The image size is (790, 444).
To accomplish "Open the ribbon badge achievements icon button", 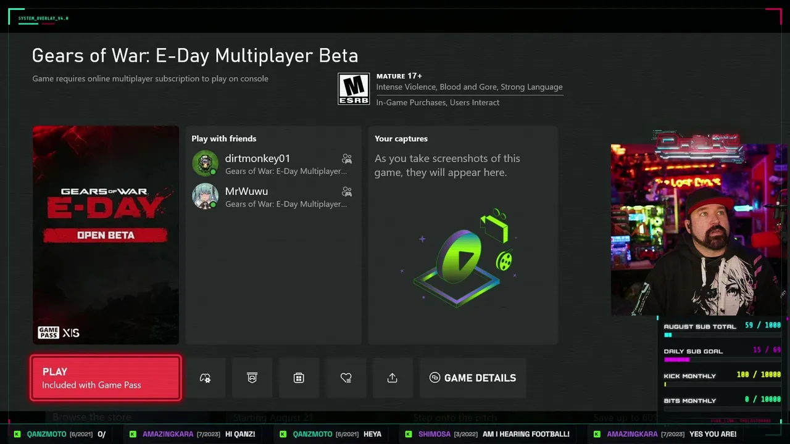I will [x=252, y=378].
